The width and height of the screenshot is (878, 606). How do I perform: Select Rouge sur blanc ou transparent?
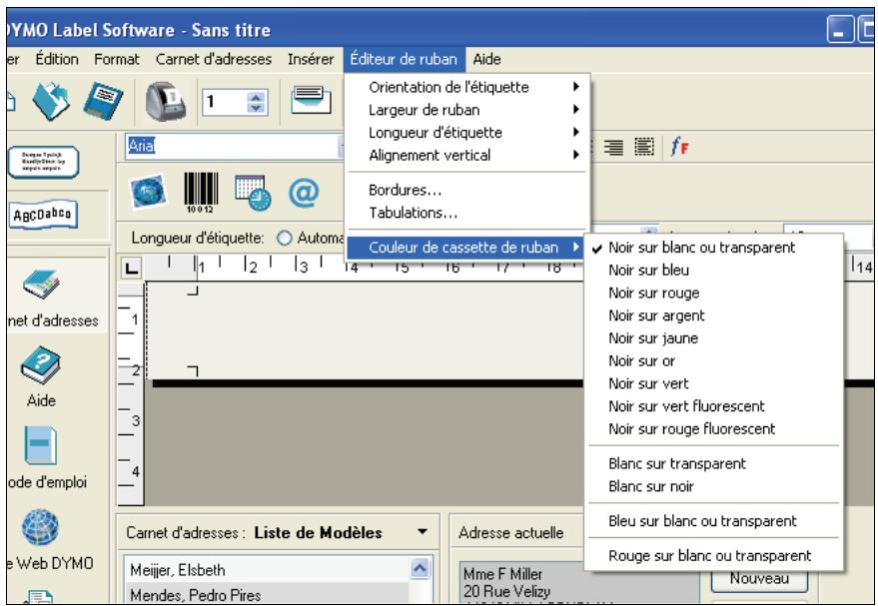click(x=713, y=556)
